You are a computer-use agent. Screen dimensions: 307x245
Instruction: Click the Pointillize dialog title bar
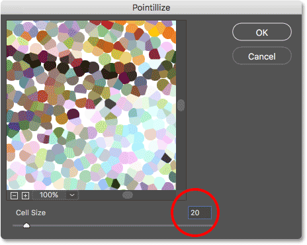[x=152, y=8]
